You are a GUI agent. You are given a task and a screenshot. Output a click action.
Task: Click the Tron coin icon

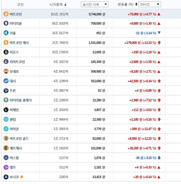click(x=6, y=91)
